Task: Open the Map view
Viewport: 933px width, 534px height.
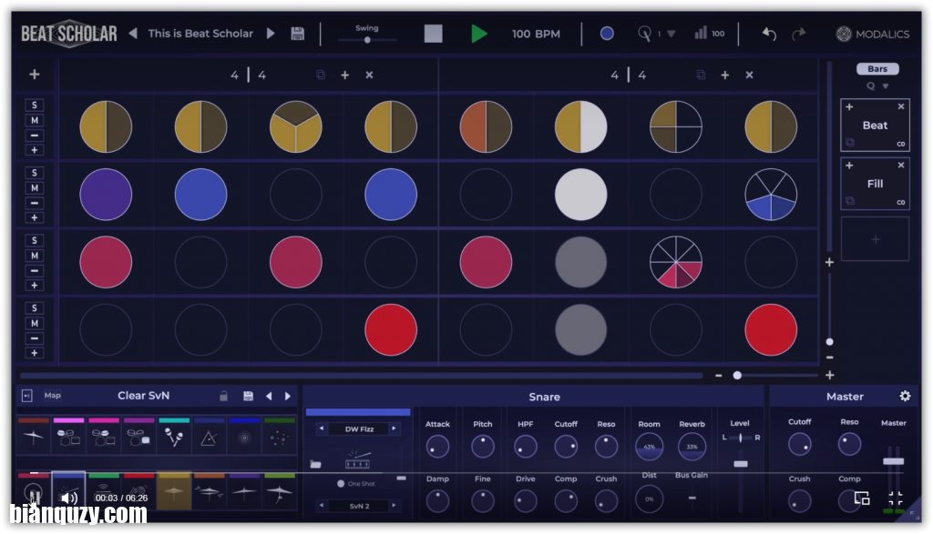Action: click(x=52, y=396)
